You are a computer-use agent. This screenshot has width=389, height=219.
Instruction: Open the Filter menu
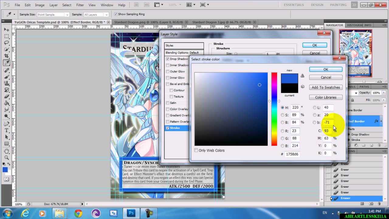coord(80,5)
